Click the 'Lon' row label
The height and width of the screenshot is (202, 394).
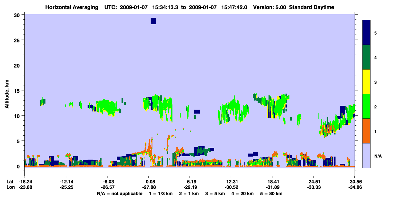[10, 187]
